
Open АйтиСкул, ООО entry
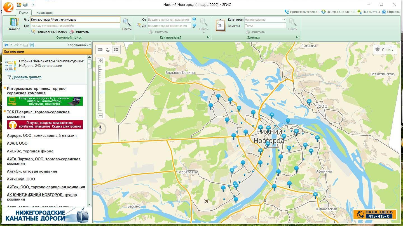click(21, 179)
